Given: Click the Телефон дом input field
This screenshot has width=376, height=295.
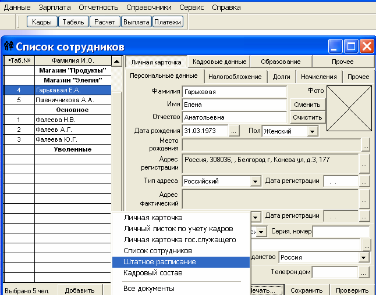Looking at the screenshot, I should pos(335,272).
